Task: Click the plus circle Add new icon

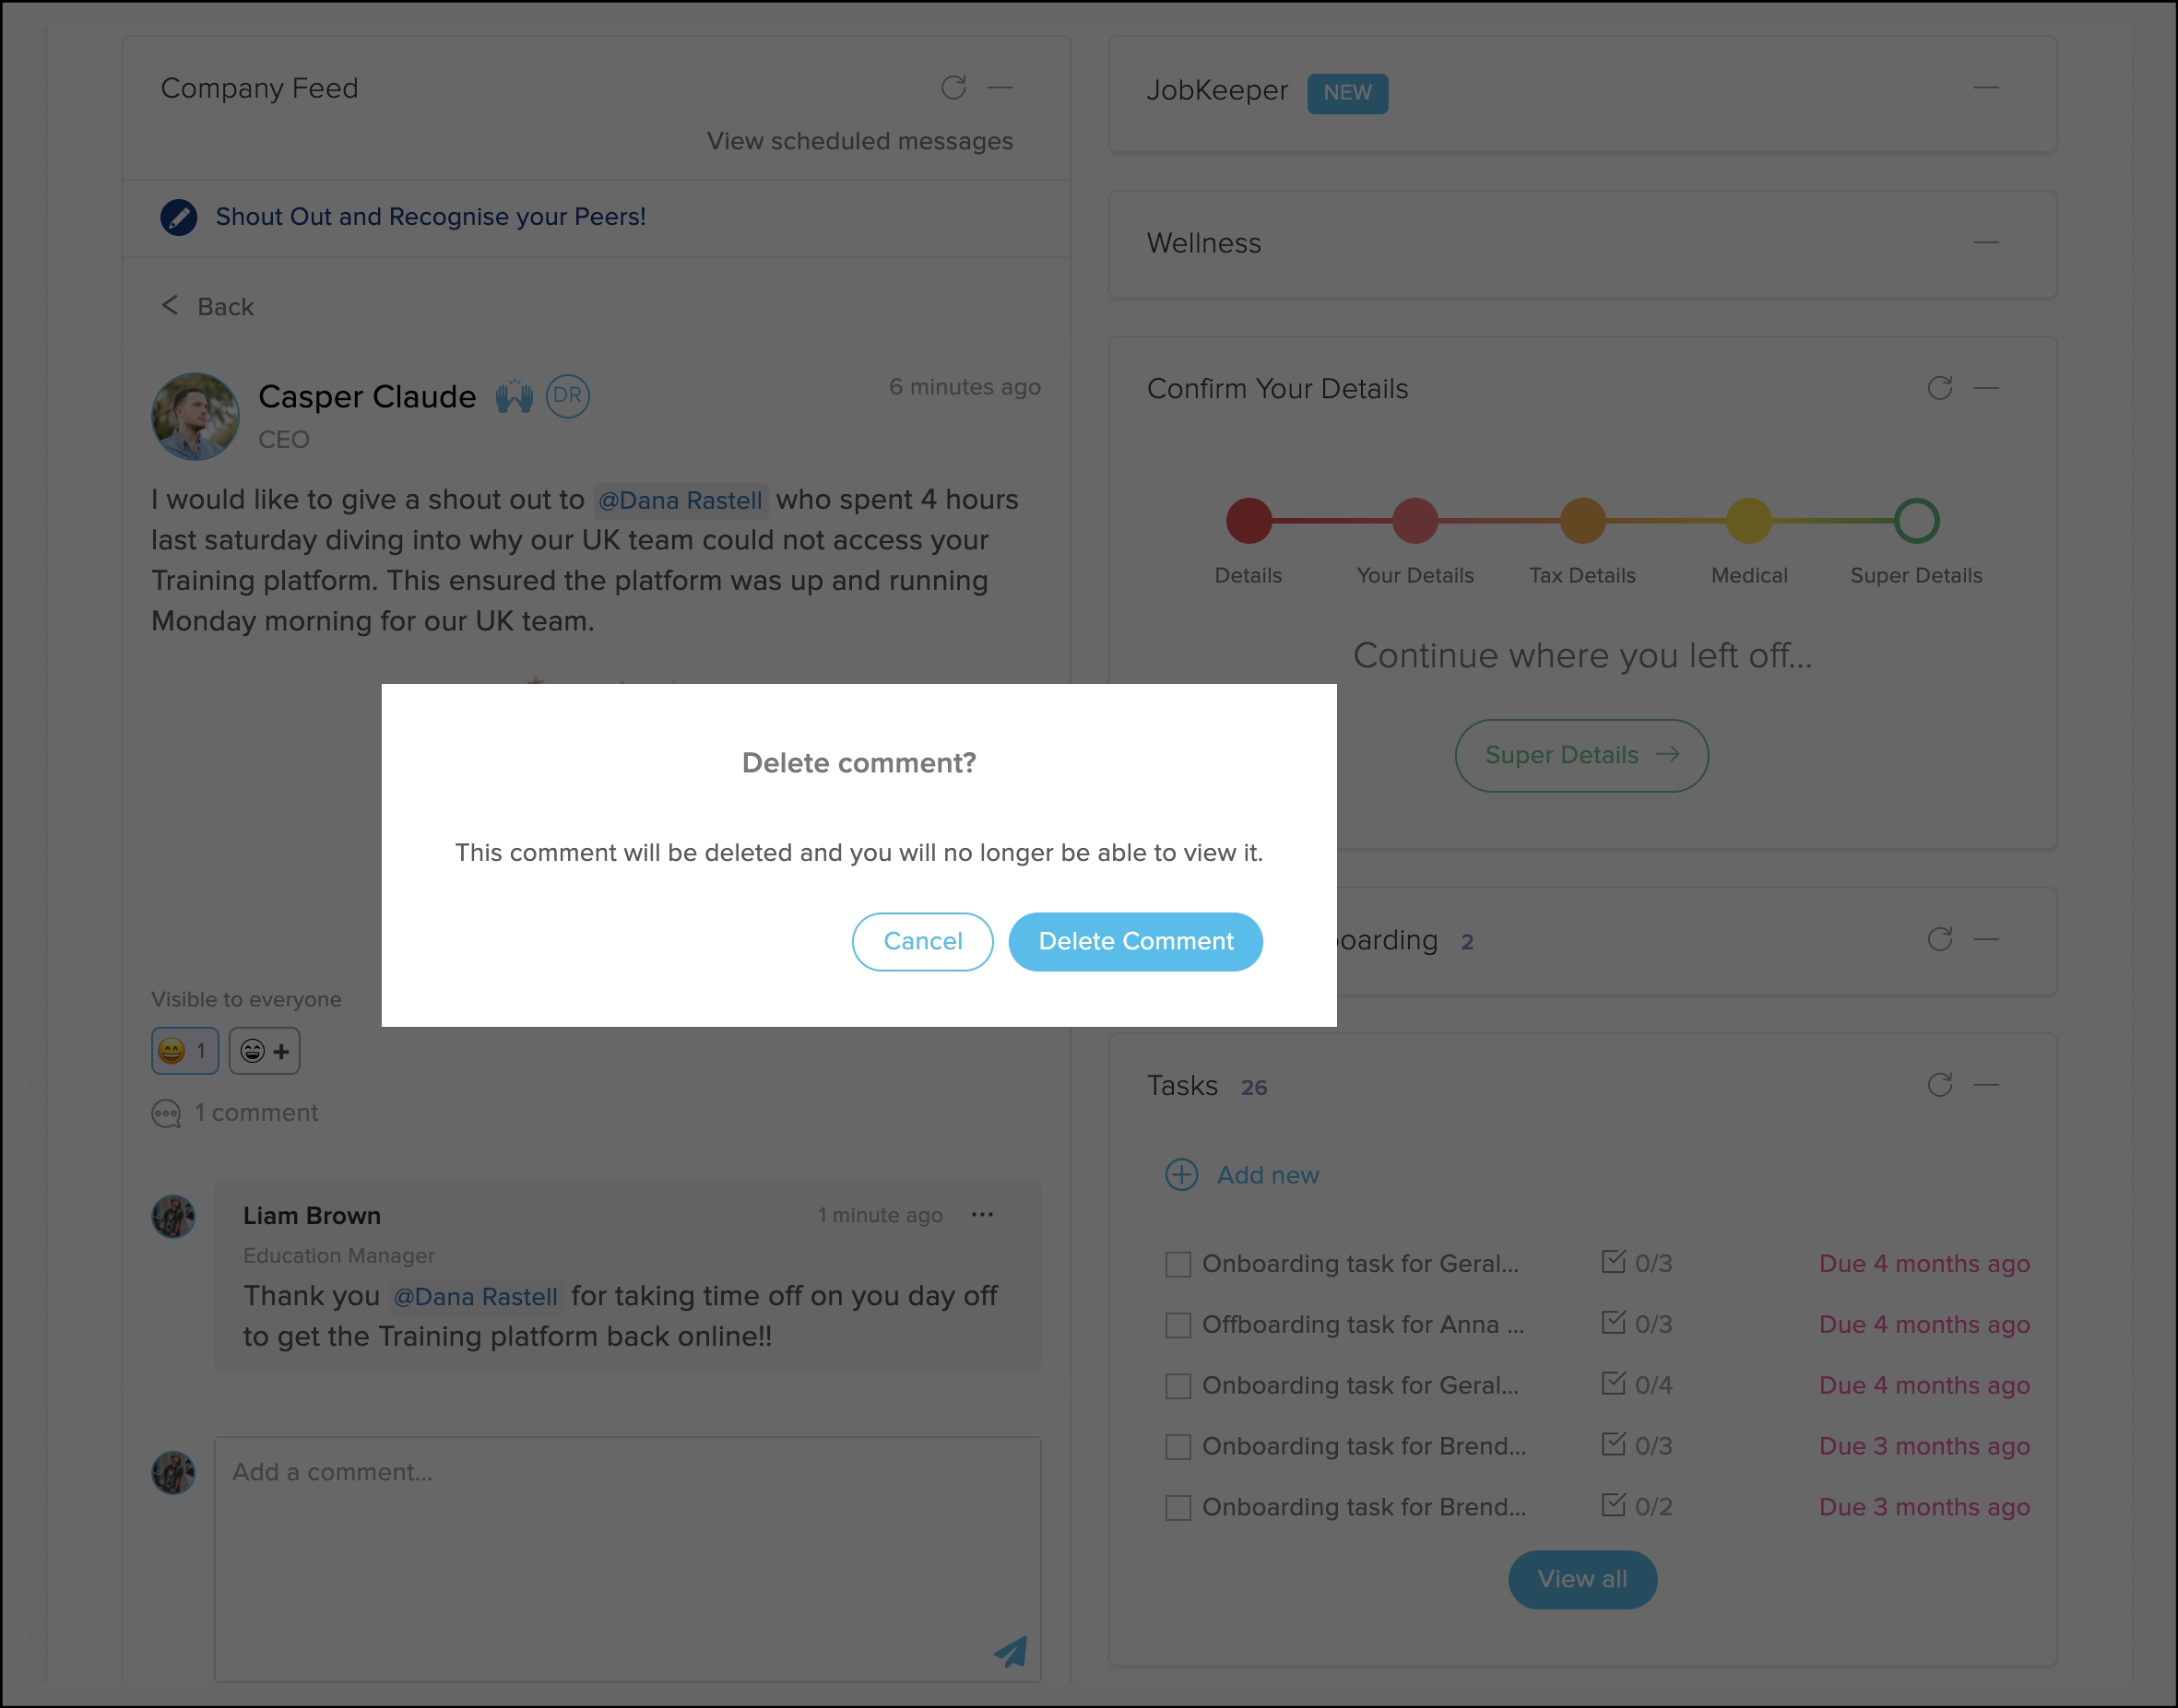Action: (1181, 1175)
